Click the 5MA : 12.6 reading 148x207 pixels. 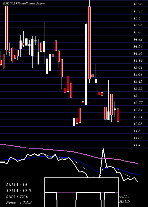[17, 197]
